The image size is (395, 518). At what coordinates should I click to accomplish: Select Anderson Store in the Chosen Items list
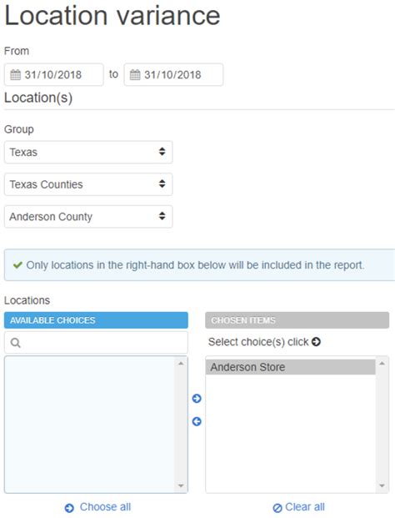(x=290, y=367)
